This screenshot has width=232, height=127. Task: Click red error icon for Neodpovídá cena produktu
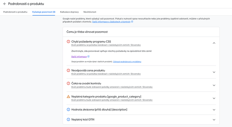pos(68,70)
